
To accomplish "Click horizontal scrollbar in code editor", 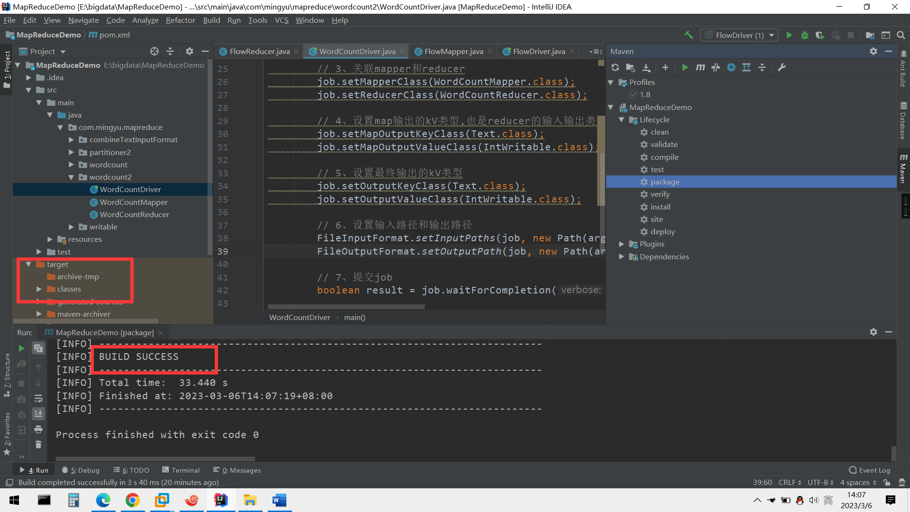I will coord(346,307).
